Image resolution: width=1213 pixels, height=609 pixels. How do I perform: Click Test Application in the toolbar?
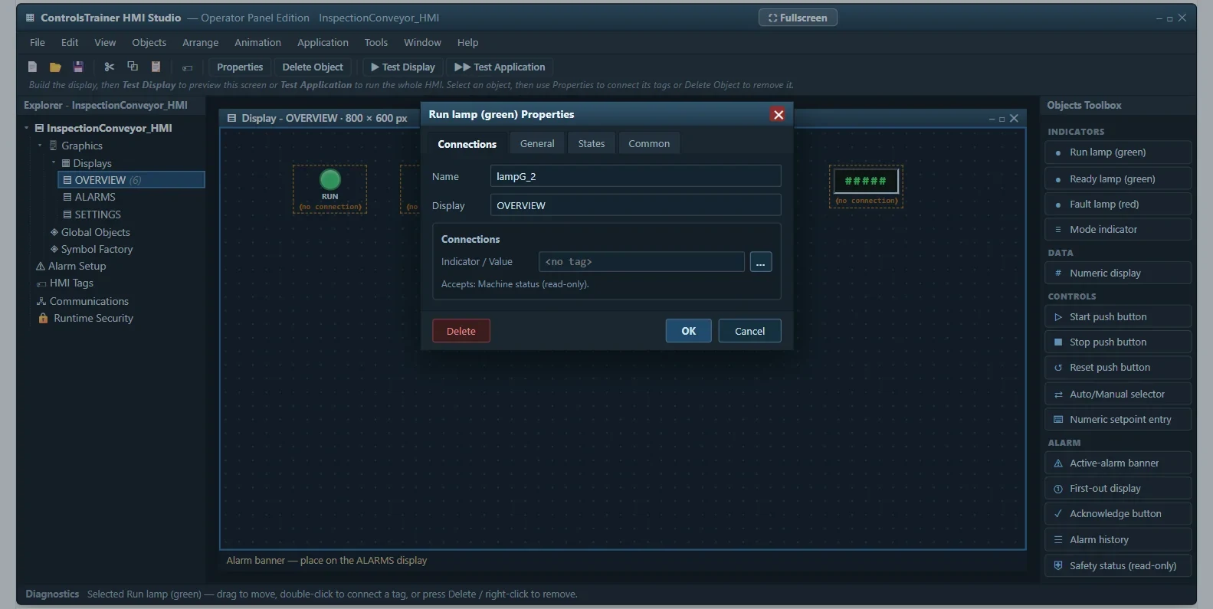[x=500, y=67]
